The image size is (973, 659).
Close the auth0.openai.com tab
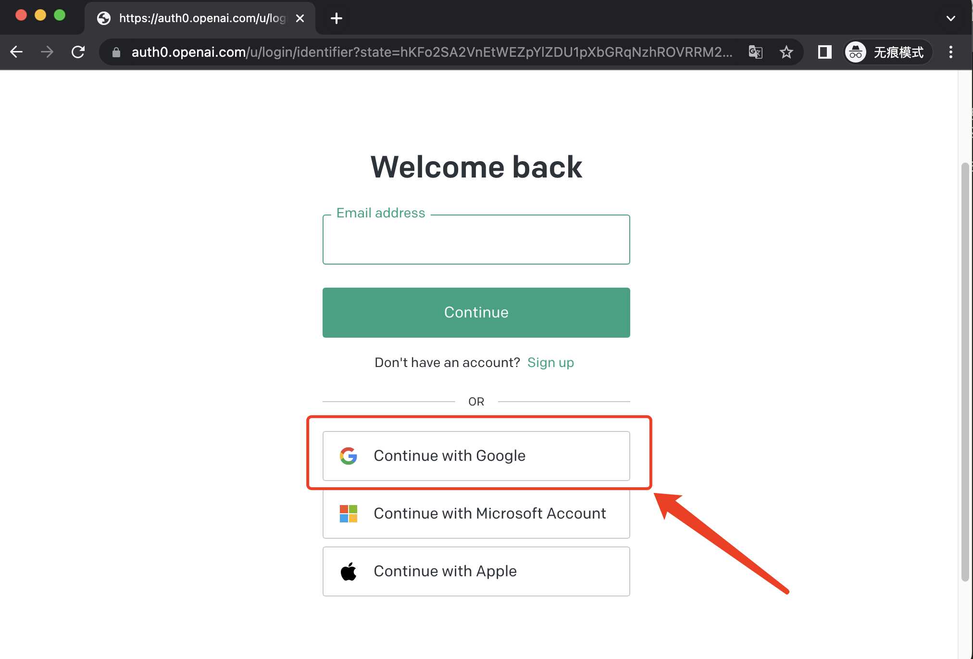[x=300, y=18]
